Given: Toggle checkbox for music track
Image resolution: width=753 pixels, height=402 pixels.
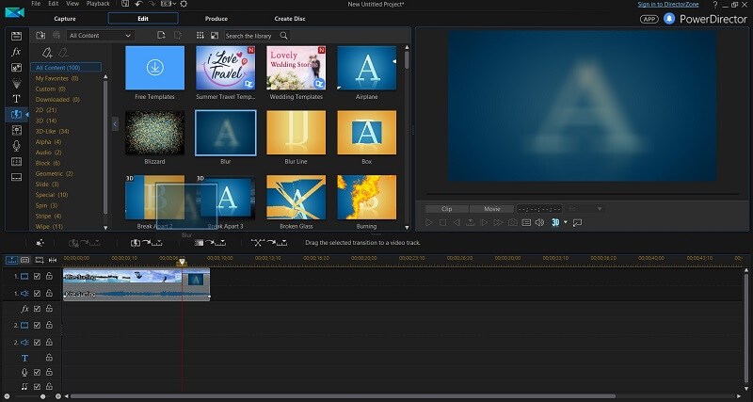Looking at the screenshot, I should [x=37, y=386].
